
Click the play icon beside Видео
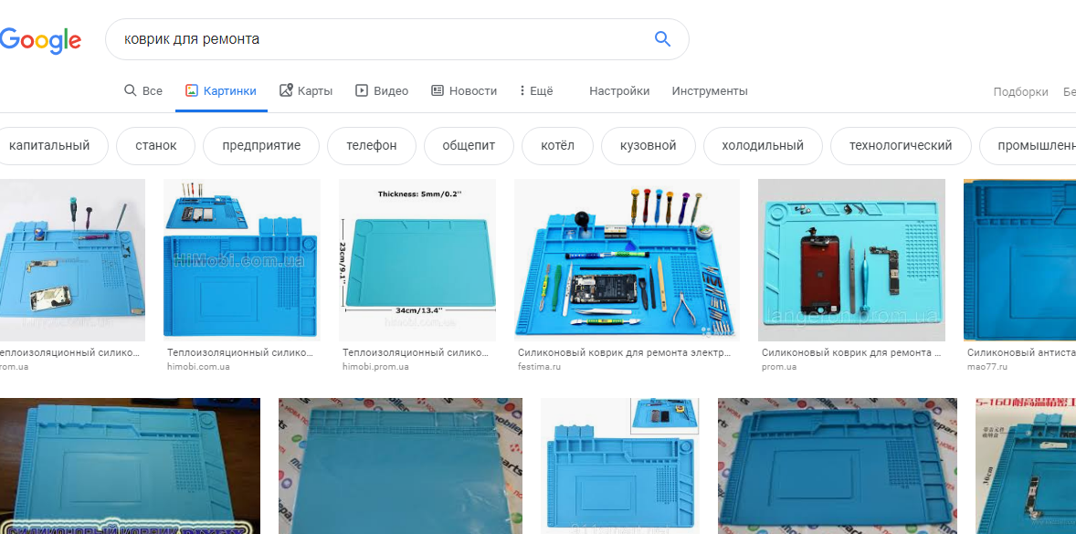pyautogui.click(x=362, y=90)
